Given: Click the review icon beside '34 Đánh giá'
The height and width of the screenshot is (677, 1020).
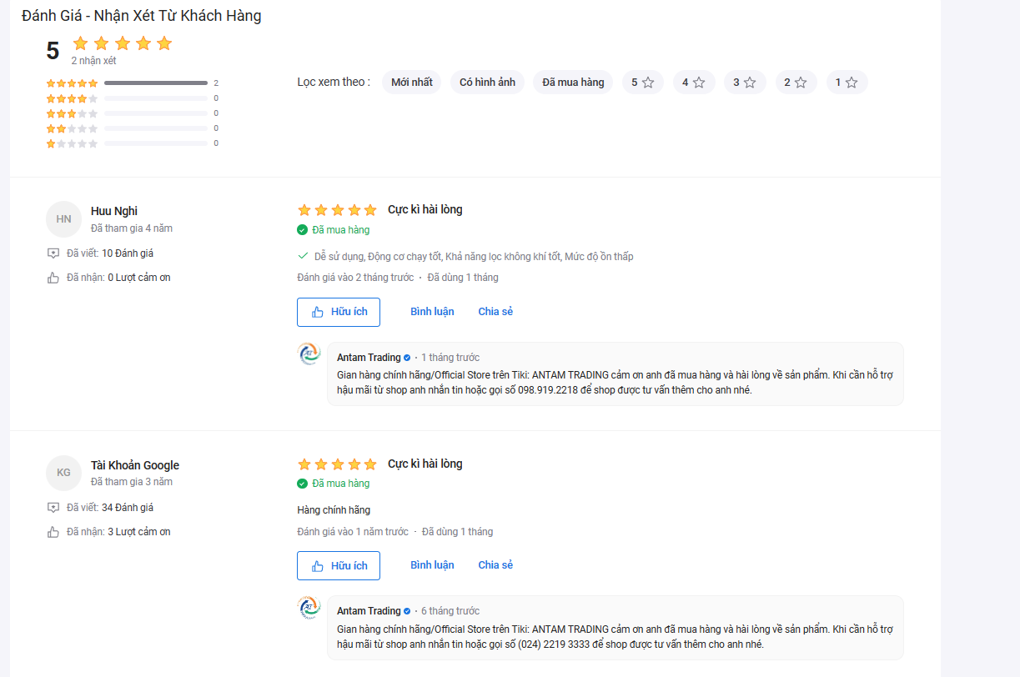Looking at the screenshot, I should [53, 507].
